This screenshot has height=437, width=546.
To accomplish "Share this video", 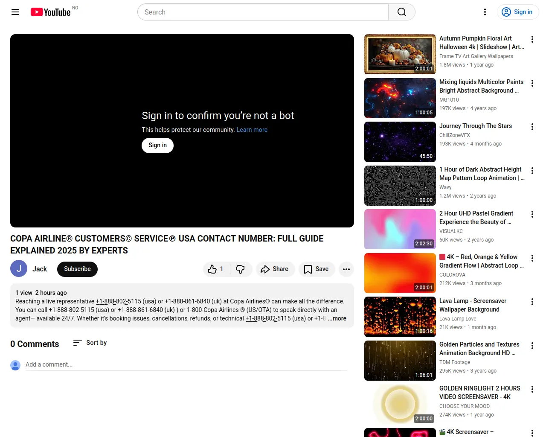I will pos(275,269).
